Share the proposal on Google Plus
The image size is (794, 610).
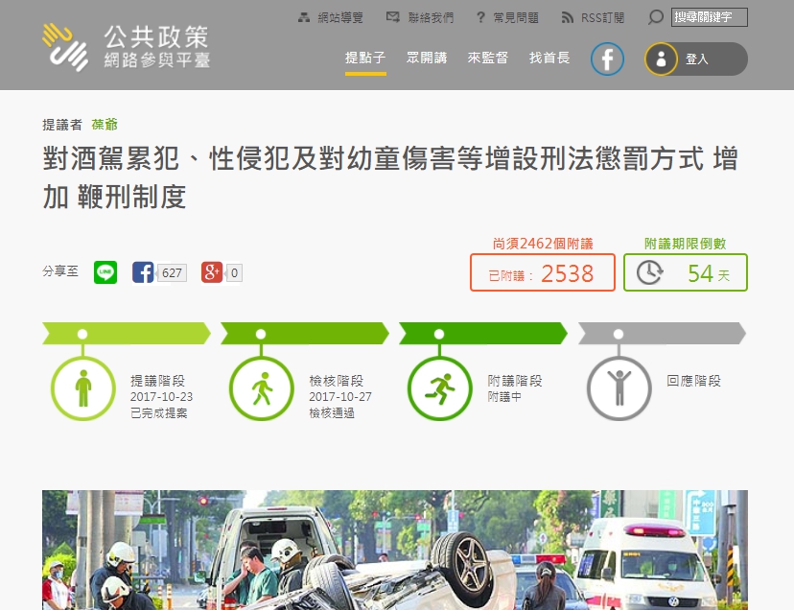click(x=212, y=272)
